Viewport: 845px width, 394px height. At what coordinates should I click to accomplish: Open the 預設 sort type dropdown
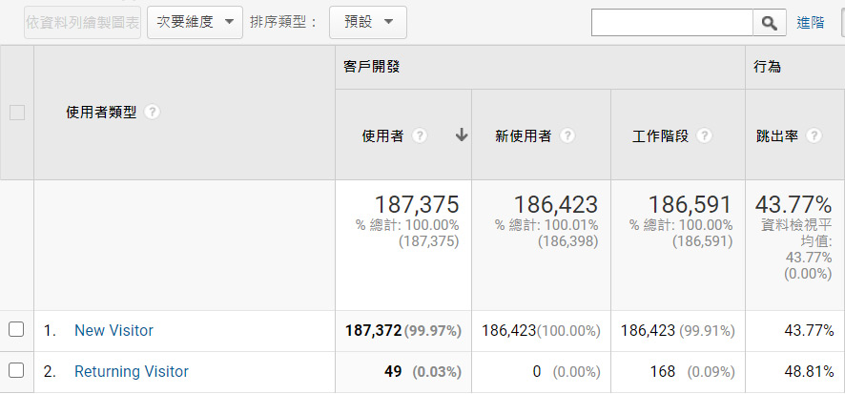pos(367,23)
